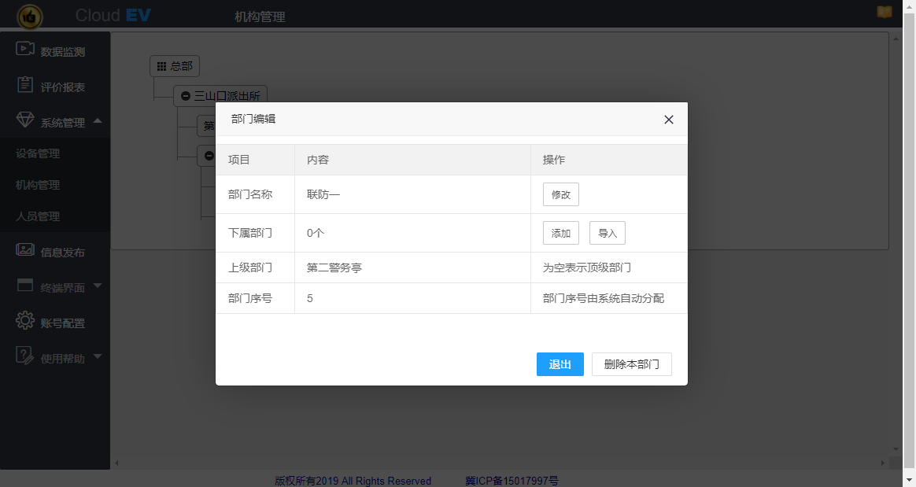916x487 pixels.
Task: Click 修改 button for 部门名称
Action: tap(561, 194)
